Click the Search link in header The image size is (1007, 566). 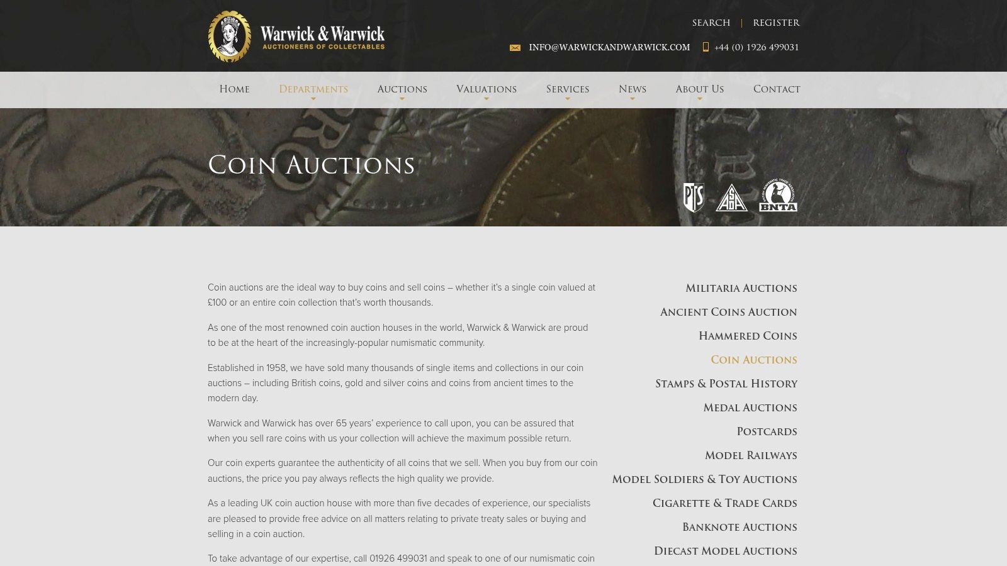[x=711, y=23]
